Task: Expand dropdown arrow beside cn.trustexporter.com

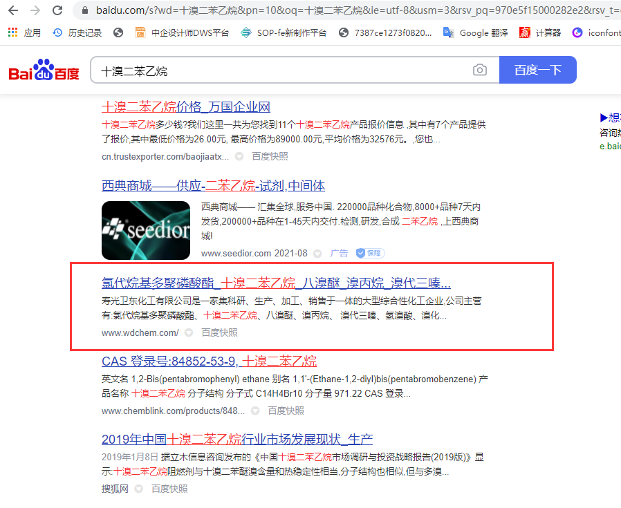Action: click(x=239, y=156)
